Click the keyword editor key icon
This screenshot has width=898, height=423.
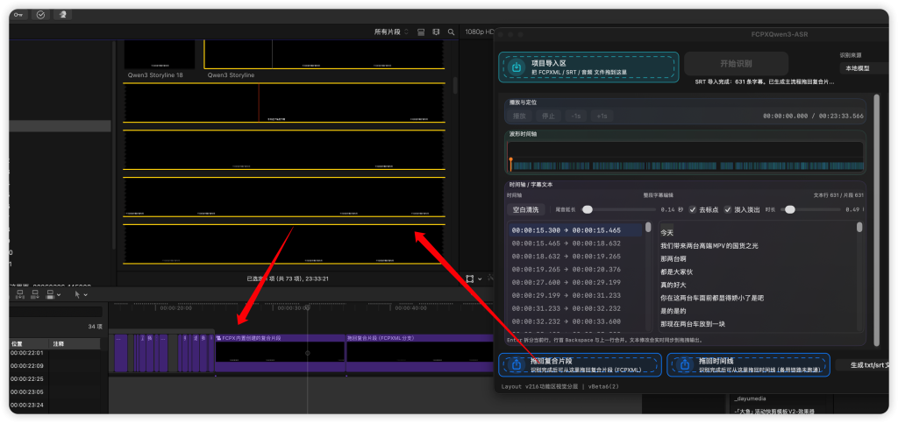click(18, 15)
